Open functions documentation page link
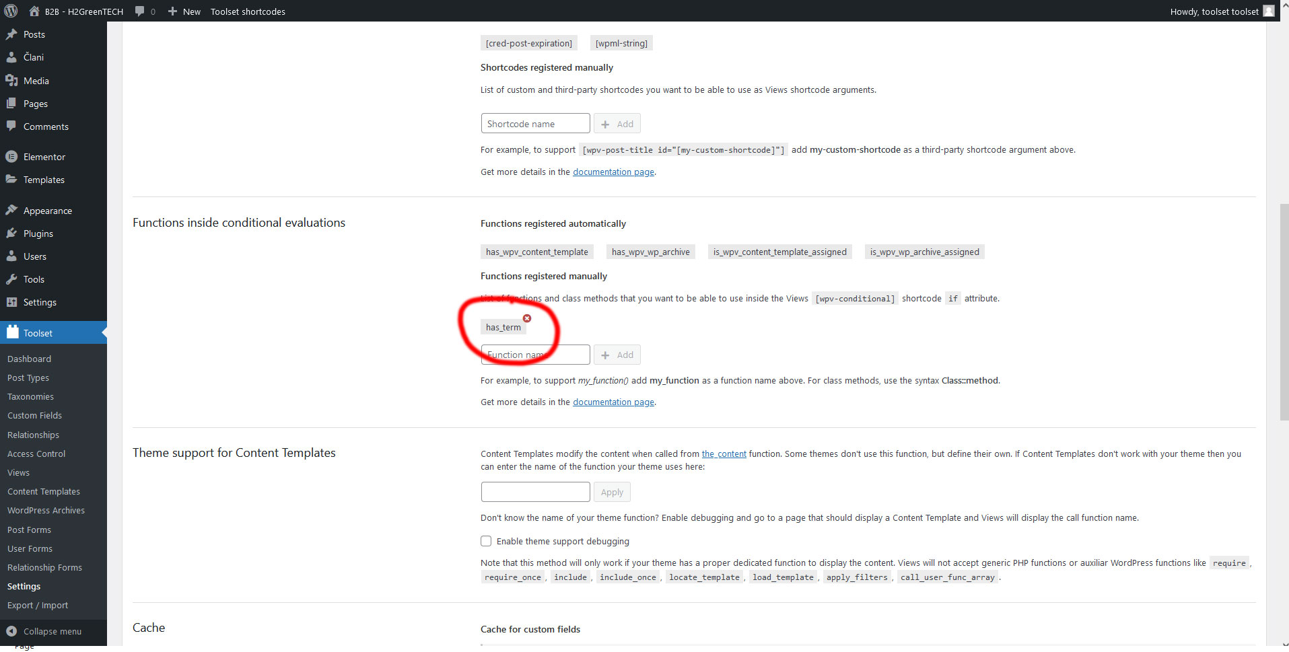 click(613, 402)
